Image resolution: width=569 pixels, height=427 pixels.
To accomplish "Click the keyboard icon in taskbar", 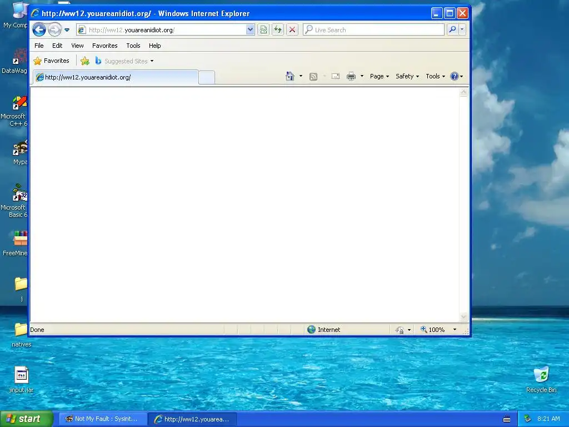I will point(507,419).
